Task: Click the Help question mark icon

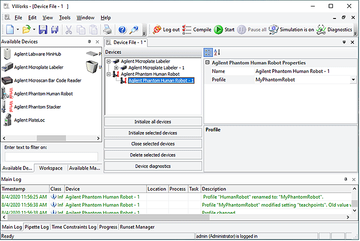Action: (122, 29)
